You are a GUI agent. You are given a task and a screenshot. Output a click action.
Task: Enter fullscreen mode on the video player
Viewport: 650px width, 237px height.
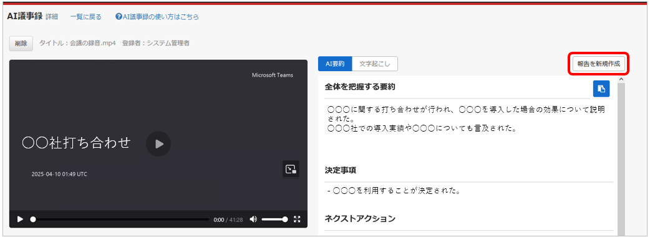(x=297, y=219)
